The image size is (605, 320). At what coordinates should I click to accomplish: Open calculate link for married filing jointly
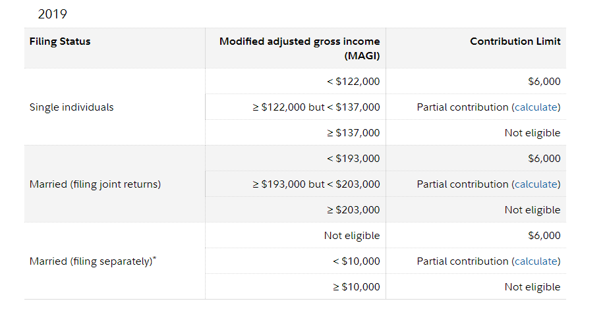click(536, 184)
